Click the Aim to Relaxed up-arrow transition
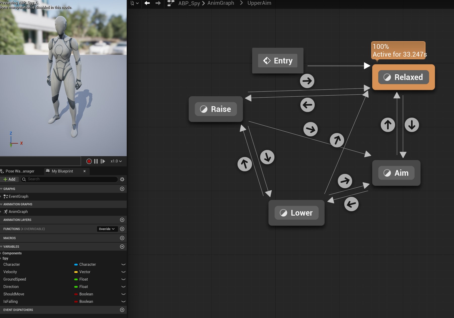 pos(388,125)
